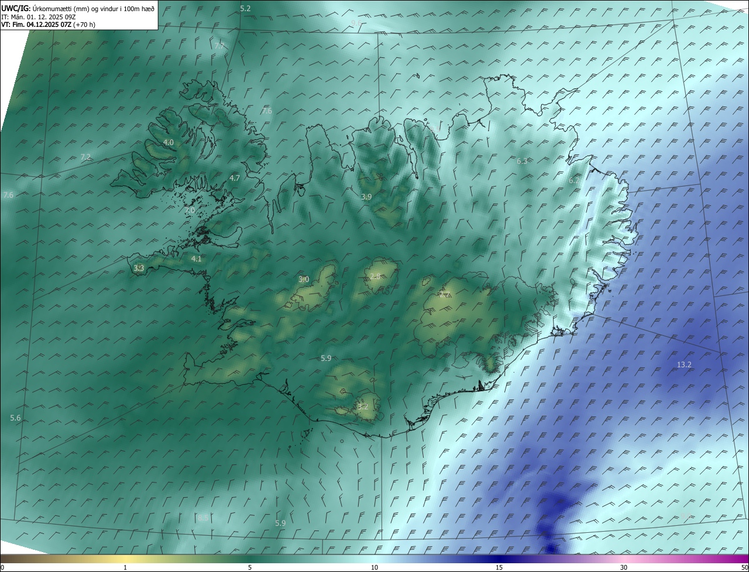The image size is (749, 572).
Task: Click the map title "Úrkomumætti (mm) og vindur í 100m hæð"
Action: [x=93, y=8]
